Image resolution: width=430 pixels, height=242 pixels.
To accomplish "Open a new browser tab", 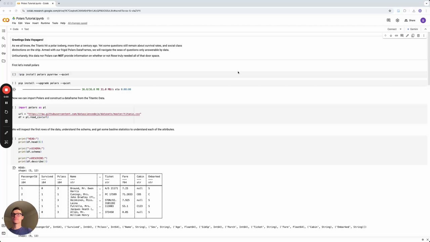I will pos(59,3).
